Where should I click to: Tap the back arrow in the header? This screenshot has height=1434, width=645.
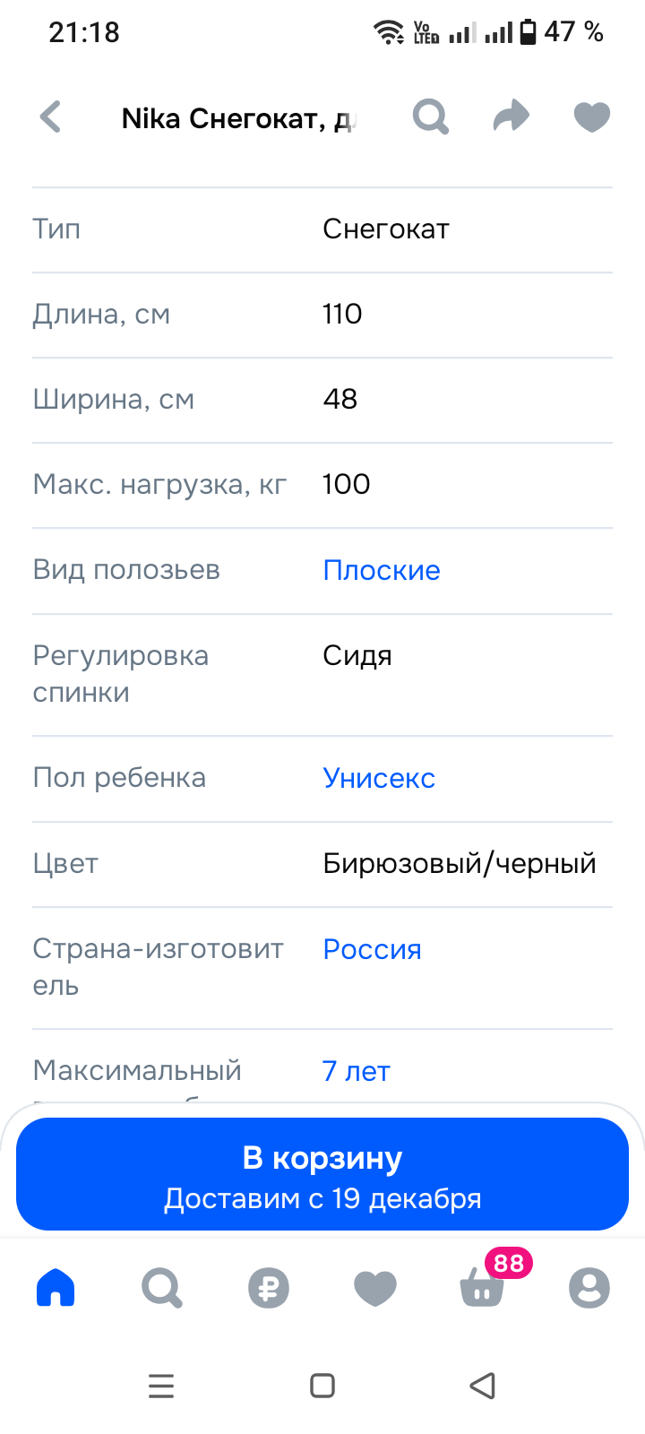click(51, 117)
